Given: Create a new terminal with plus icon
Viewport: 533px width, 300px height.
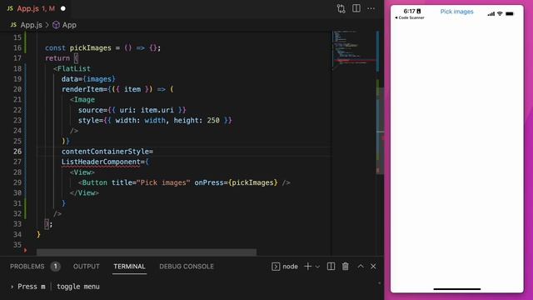Looking at the screenshot, I should 307,267.
